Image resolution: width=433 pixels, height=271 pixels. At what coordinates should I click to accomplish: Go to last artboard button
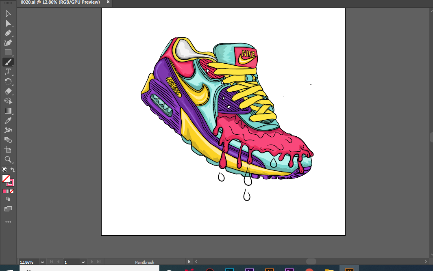99,262
